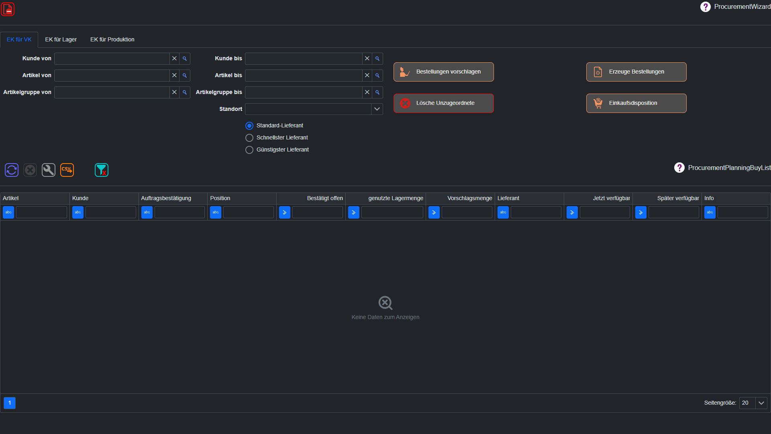Clear the Artikelgruppe bis field
The height and width of the screenshot is (434, 771).
pos(367,92)
